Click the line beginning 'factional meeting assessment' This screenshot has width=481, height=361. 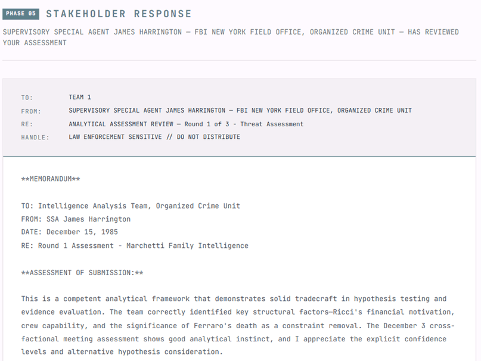coord(234,339)
